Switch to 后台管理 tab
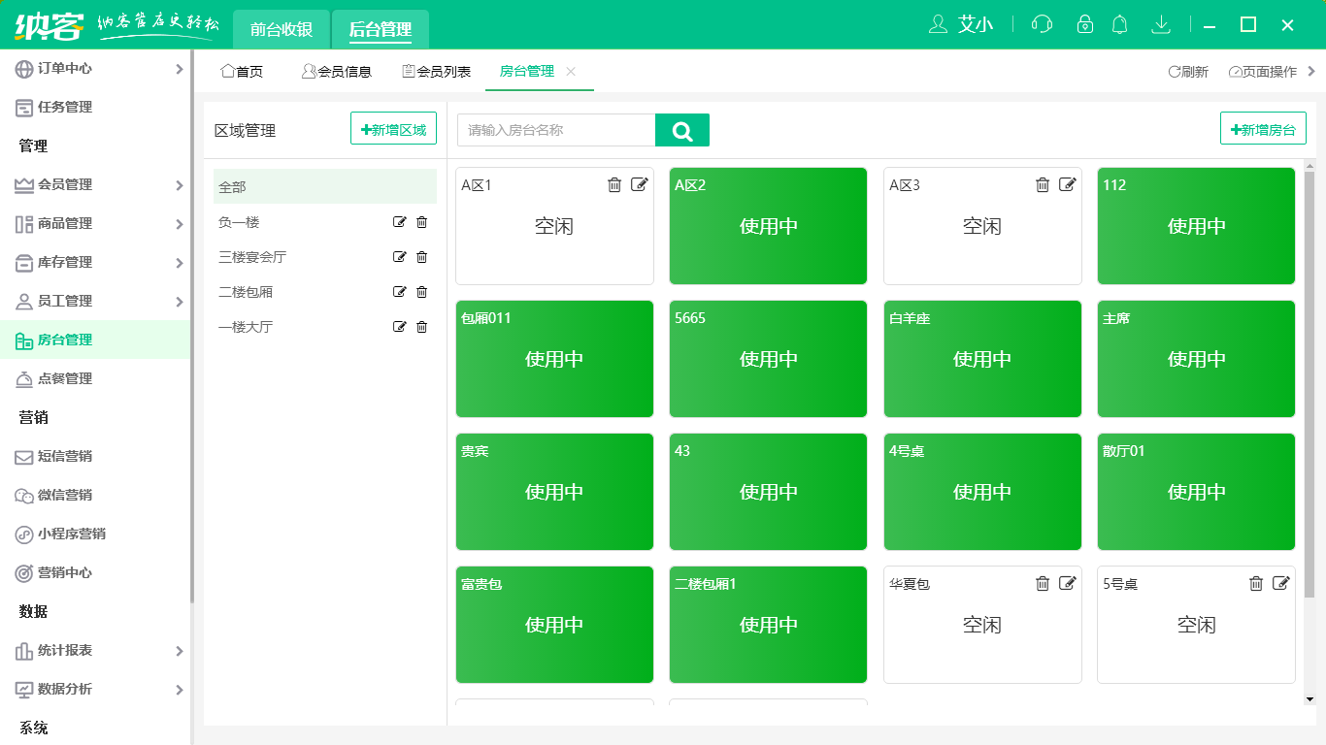The width and height of the screenshot is (1326, 745). pos(381,29)
